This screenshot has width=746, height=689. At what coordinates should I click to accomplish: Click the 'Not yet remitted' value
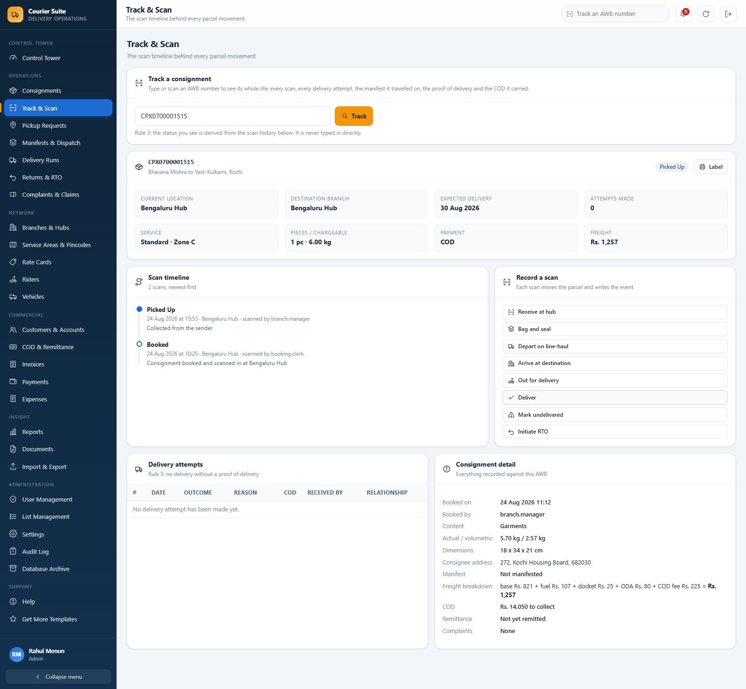[523, 619]
